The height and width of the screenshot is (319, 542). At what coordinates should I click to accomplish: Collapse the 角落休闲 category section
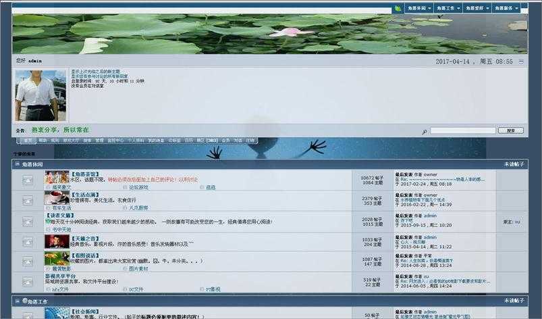(x=17, y=164)
